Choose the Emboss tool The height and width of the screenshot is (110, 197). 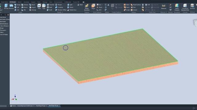pyautogui.click(x=25, y=5)
